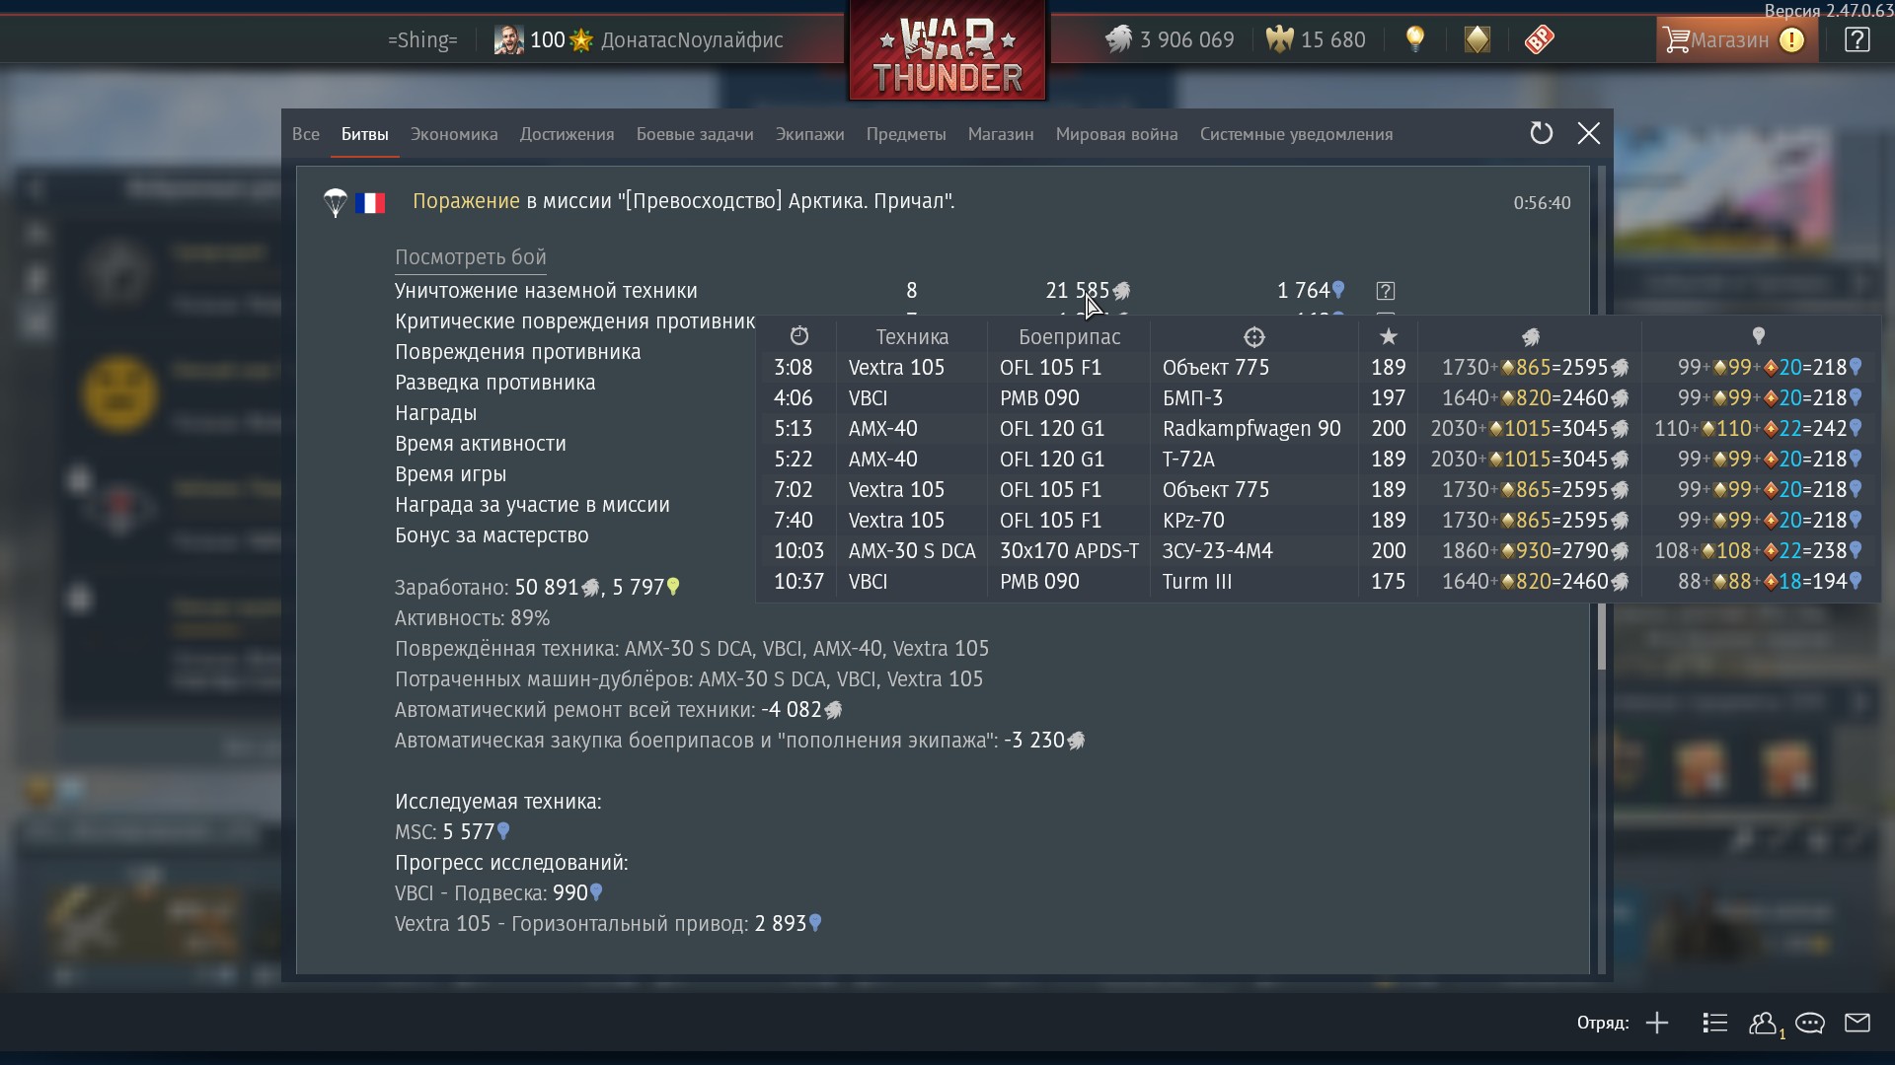
Task: Click the red ticket coupon icon
Action: click(x=1539, y=39)
